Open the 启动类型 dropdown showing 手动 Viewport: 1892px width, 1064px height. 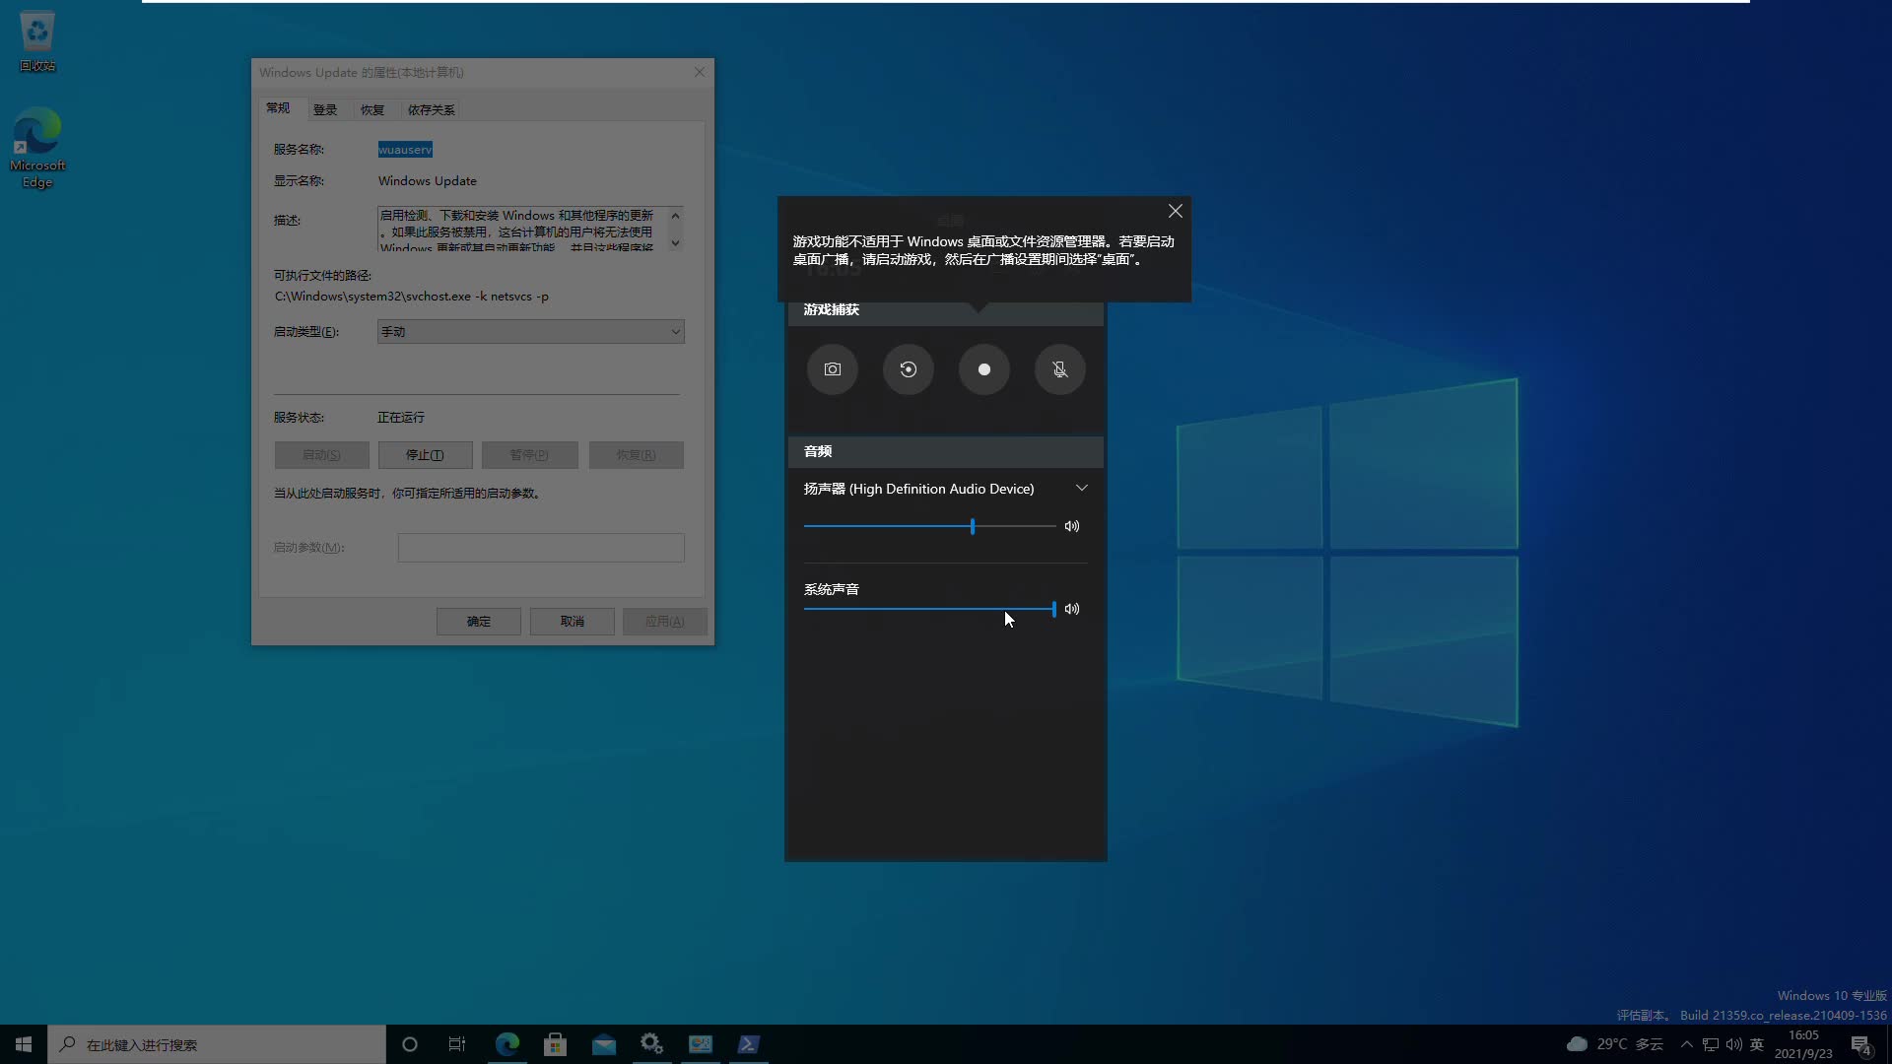tap(531, 332)
